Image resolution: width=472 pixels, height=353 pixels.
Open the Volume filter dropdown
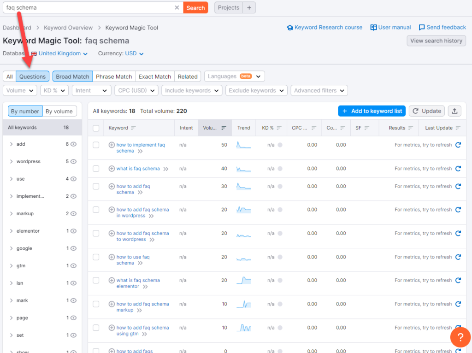point(20,91)
